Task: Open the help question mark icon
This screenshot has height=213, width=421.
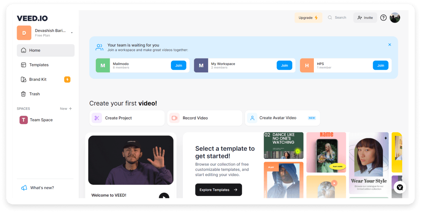Action: [383, 18]
